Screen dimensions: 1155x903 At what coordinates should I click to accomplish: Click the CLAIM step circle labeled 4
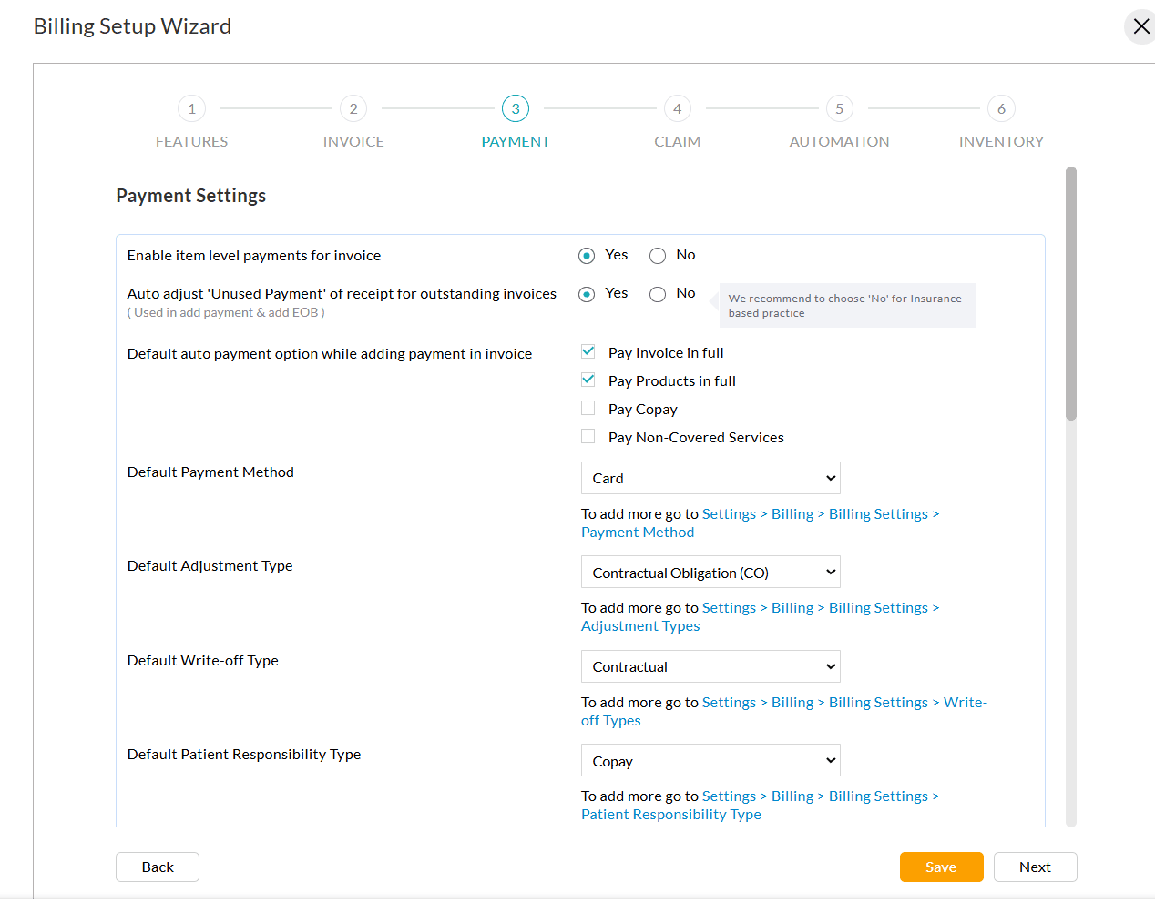678,107
